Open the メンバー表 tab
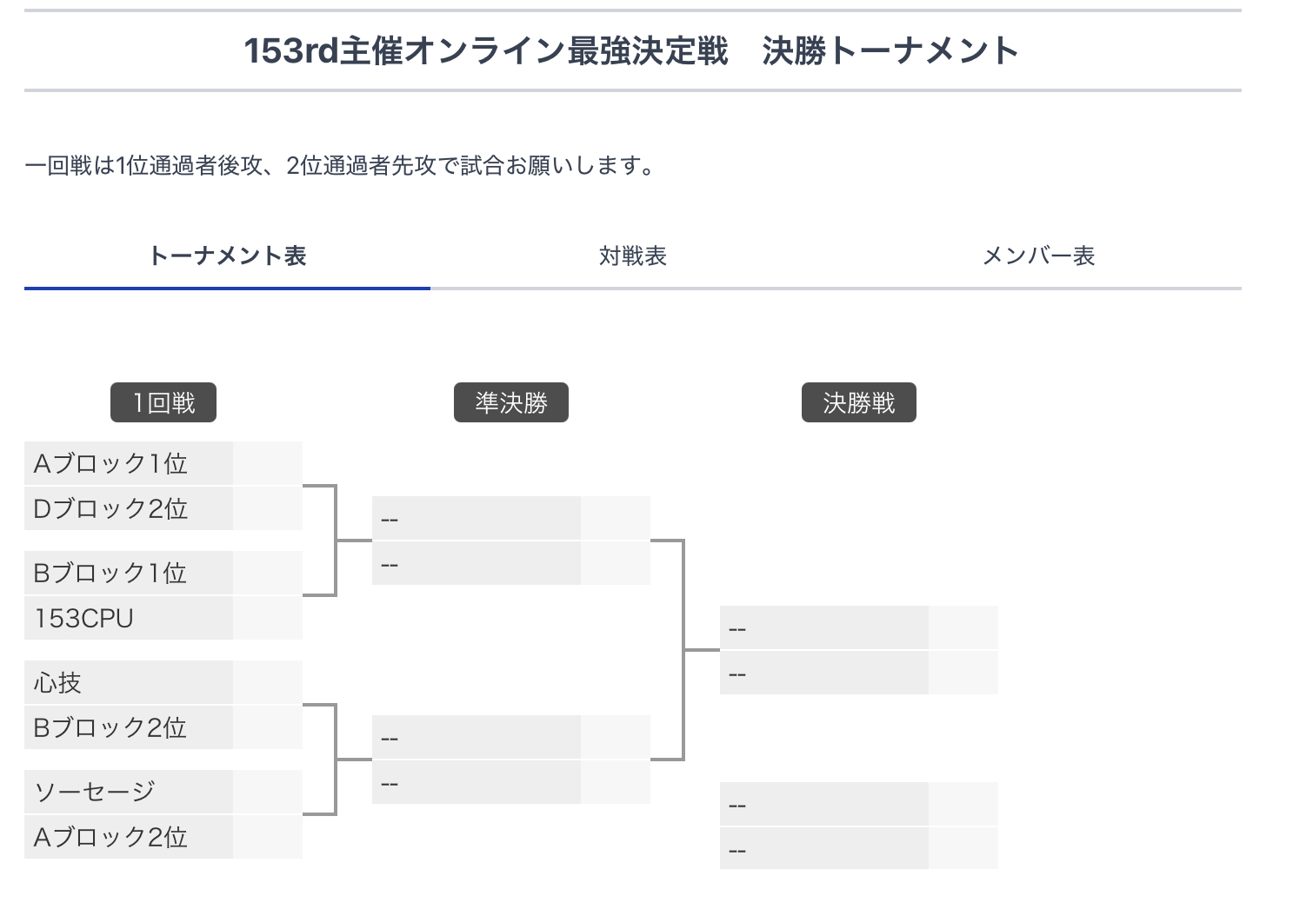1293x909 pixels. (1038, 256)
